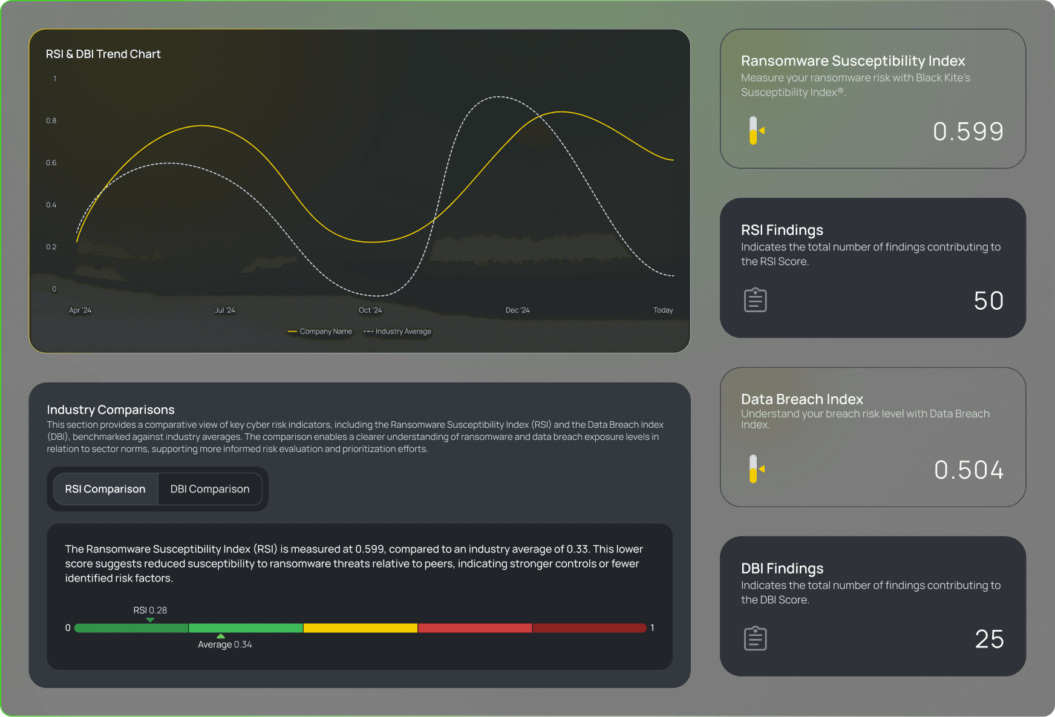Viewport: 1055px width, 717px height.
Task: Click the DBI Findings clipboard icon
Action: click(x=755, y=638)
